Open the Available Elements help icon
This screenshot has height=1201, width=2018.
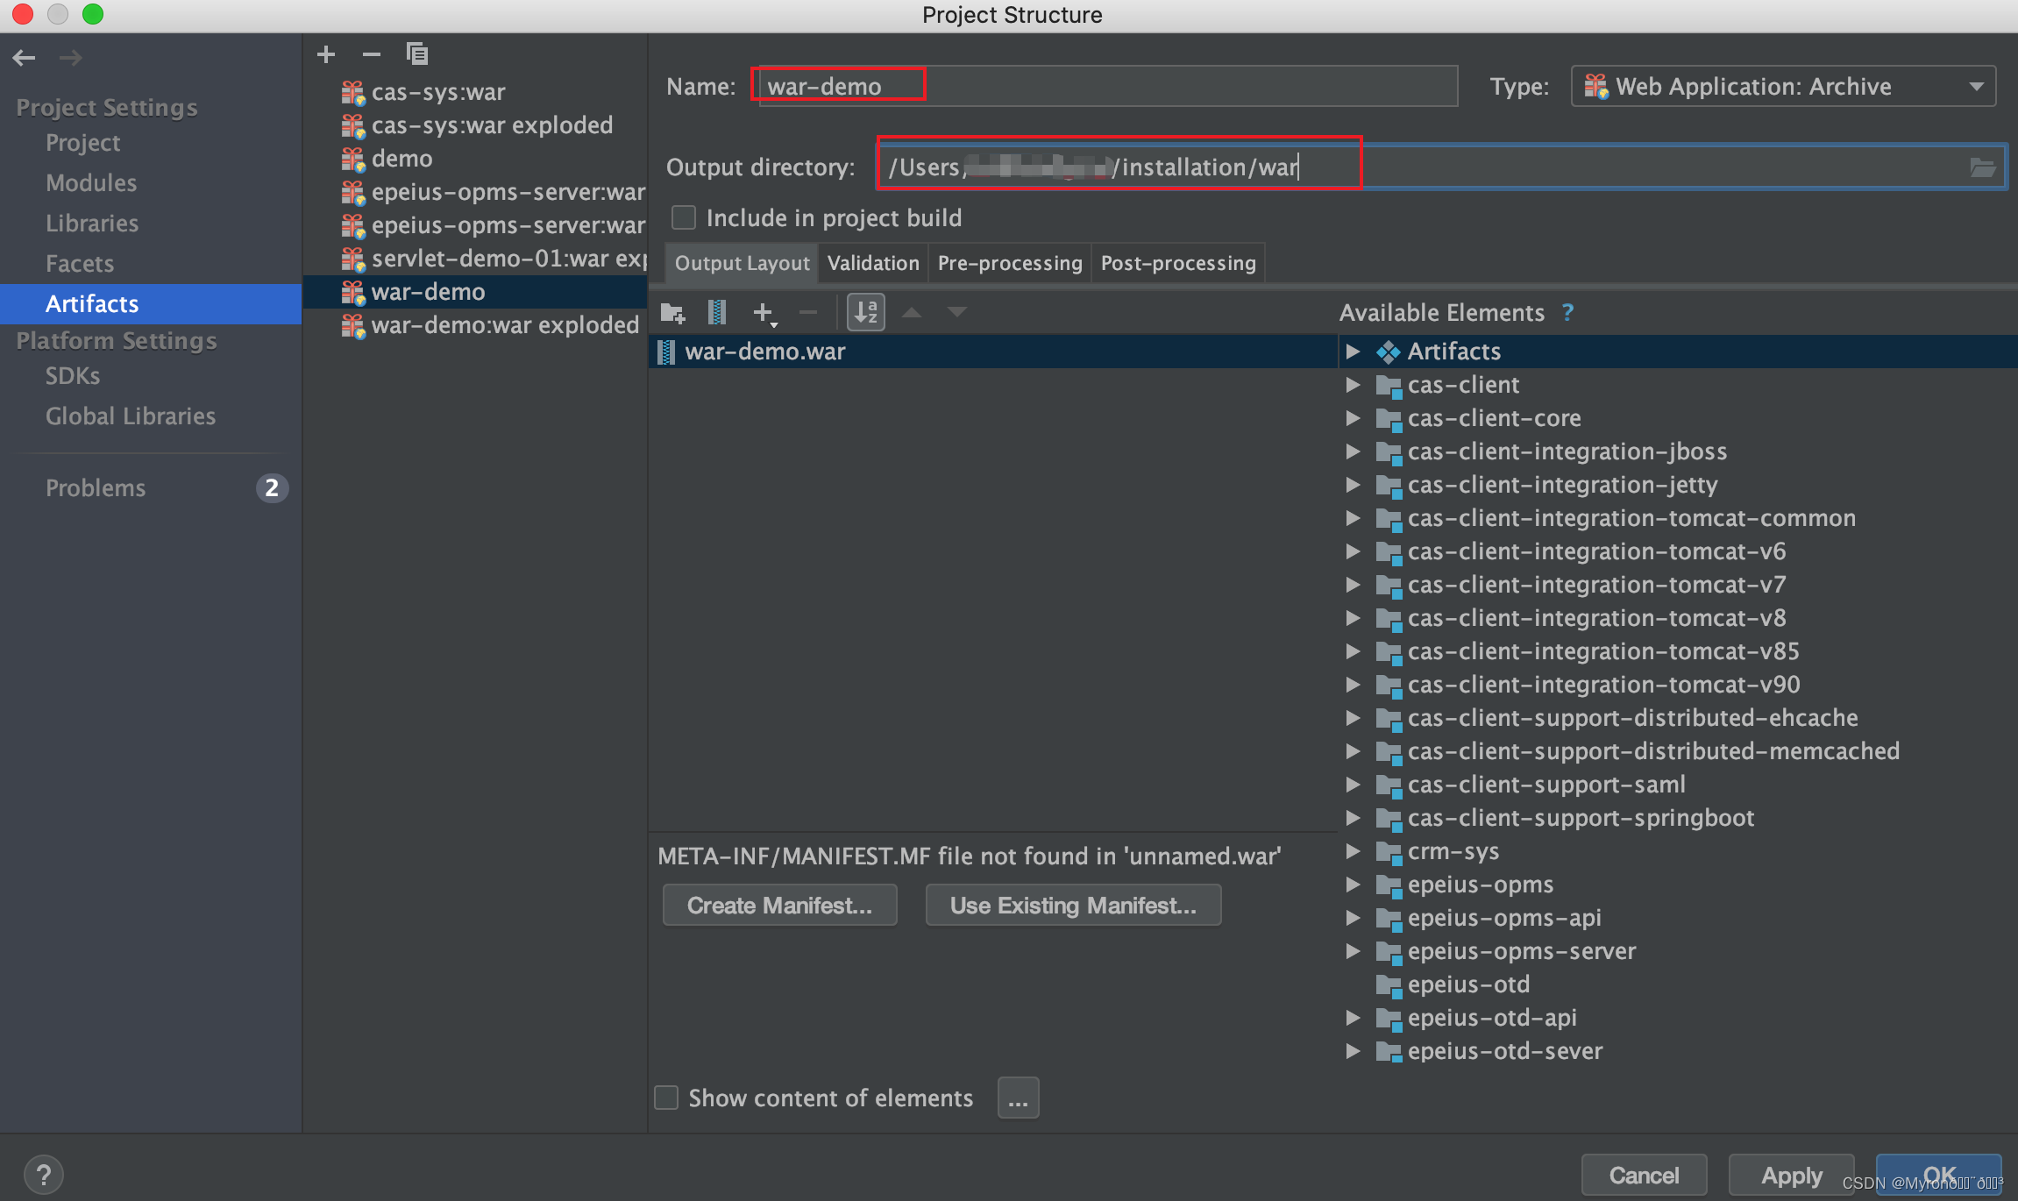(1568, 313)
